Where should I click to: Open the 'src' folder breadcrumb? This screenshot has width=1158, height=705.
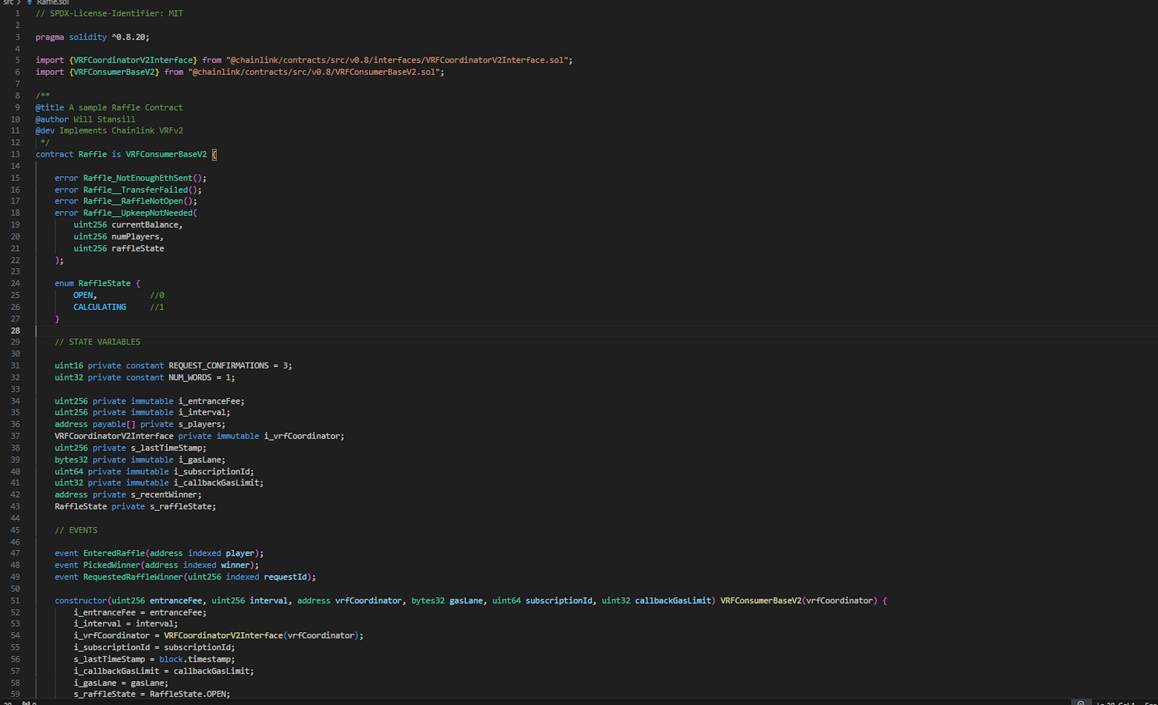pyautogui.click(x=8, y=2)
